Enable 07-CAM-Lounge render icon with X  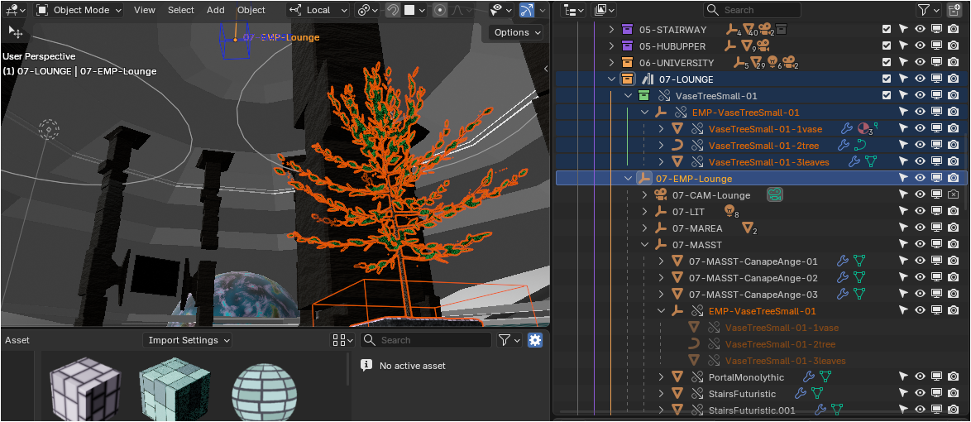point(954,195)
